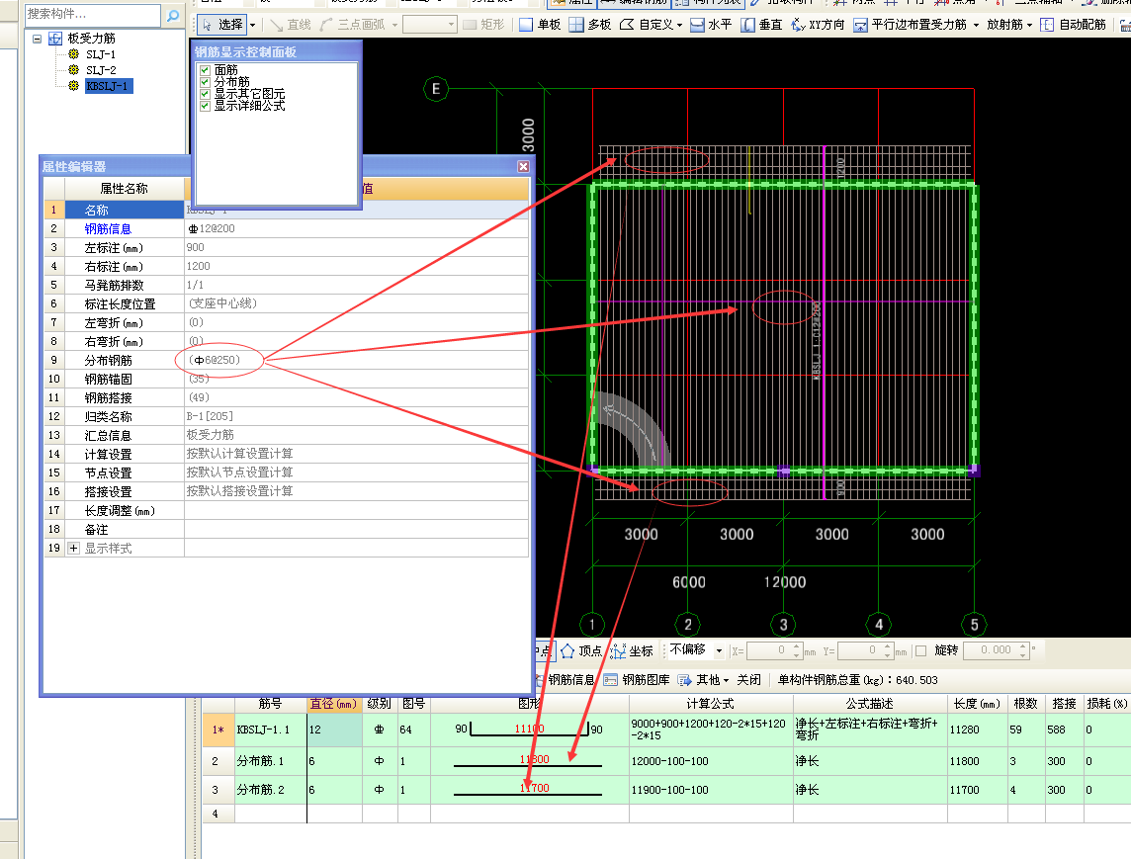Choose XY方向 layout mode

click(x=818, y=26)
